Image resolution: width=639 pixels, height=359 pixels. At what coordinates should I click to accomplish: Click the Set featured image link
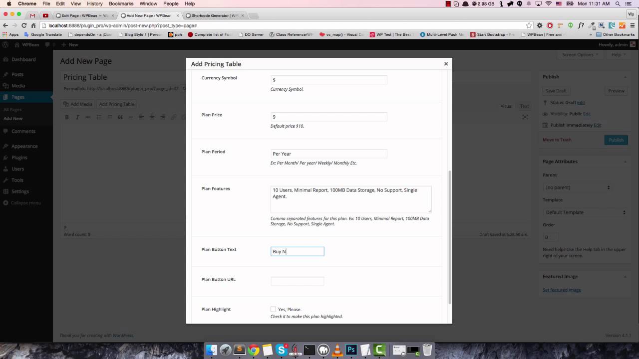562,290
